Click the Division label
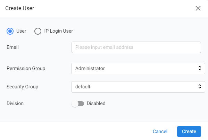The image size is (208, 140). (x=15, y=103)
